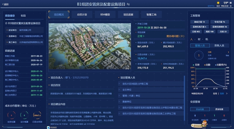This screenshot has height=129, width=234.
Task: Open the 周报 108 reports
Action: [x=209, y=32]
